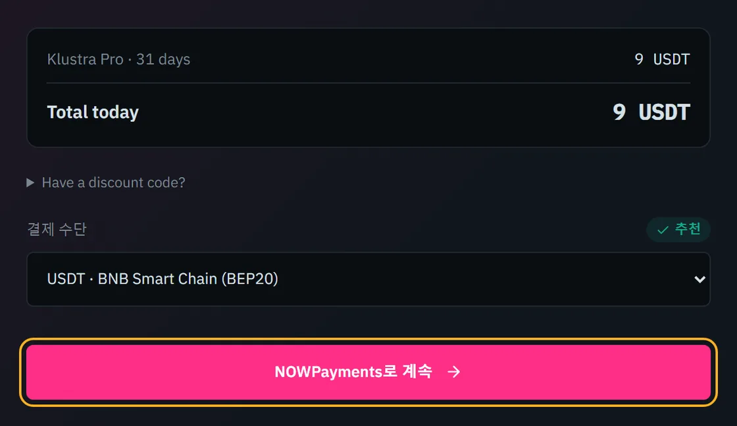Viewport: 737px width, 426px height.
Task: Click the right arrow icon on NOWPayments button
Action: (x=453, y=372)
